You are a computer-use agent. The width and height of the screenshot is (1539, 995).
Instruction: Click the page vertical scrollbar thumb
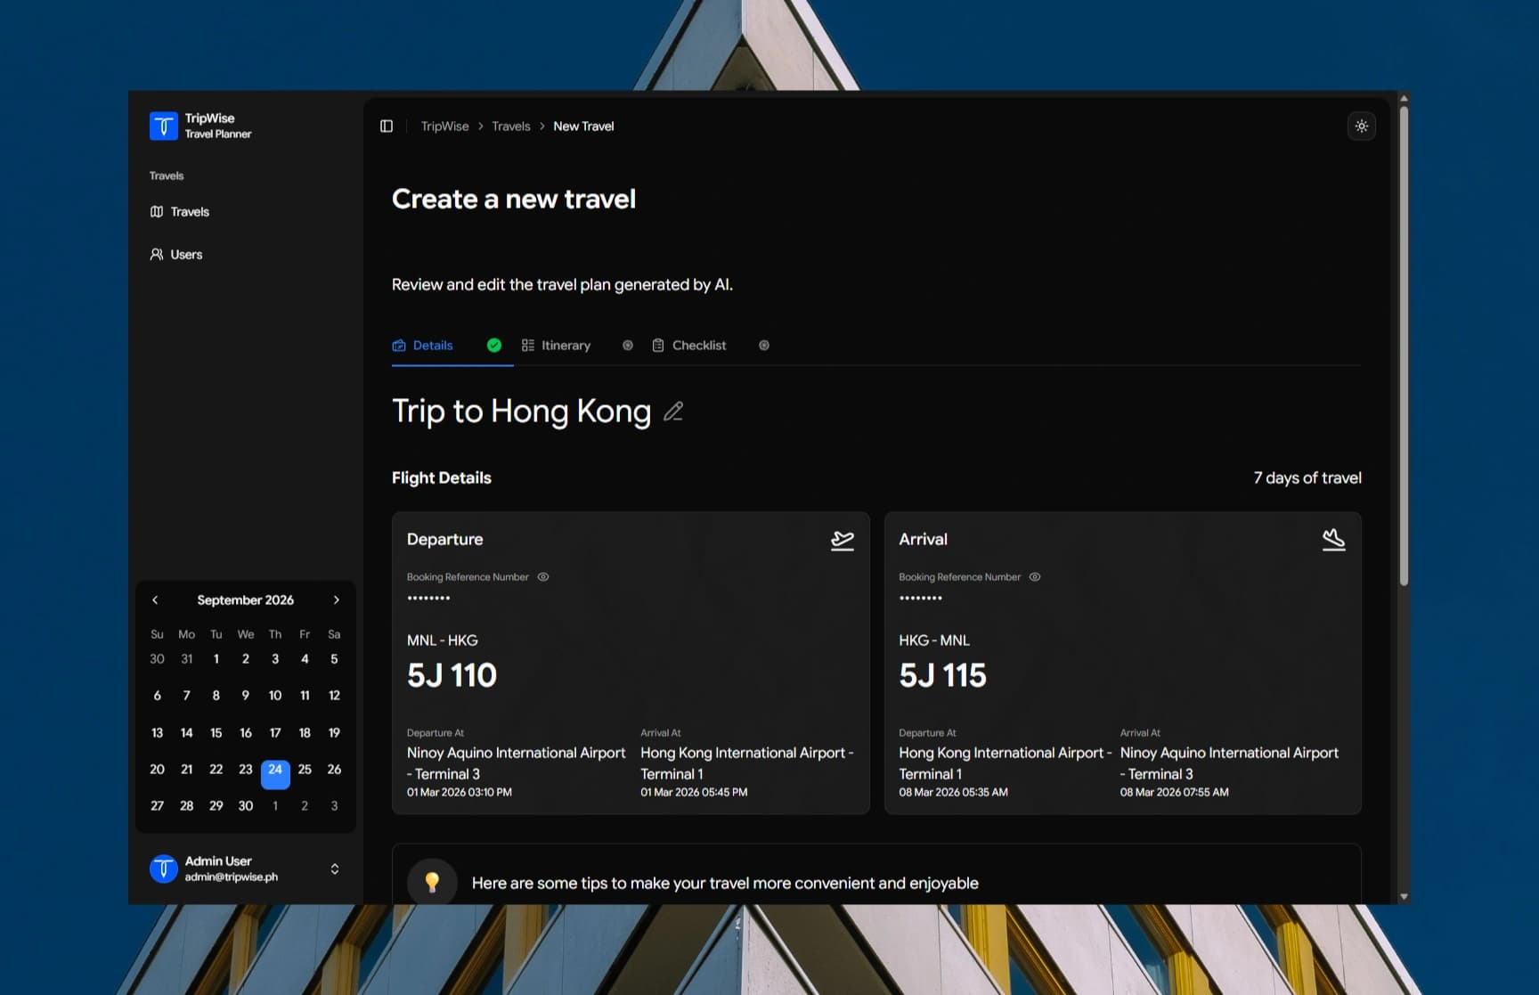point(1404,347)
